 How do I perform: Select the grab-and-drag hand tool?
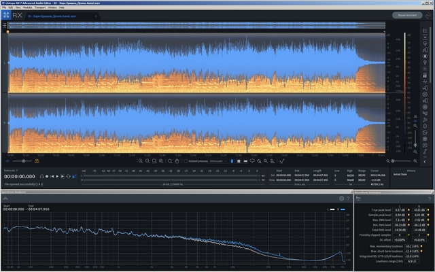(177, 161)
